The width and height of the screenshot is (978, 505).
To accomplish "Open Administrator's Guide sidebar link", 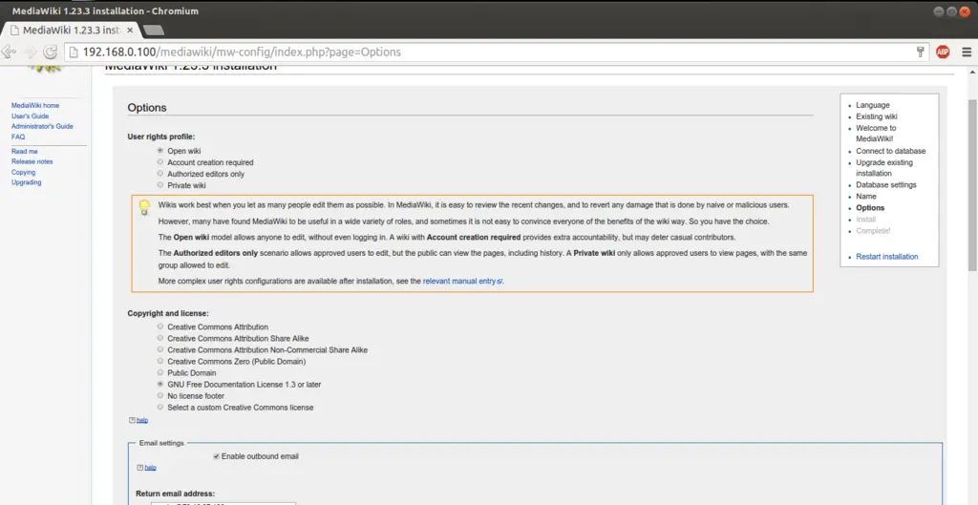I will [x=42, y=127].
